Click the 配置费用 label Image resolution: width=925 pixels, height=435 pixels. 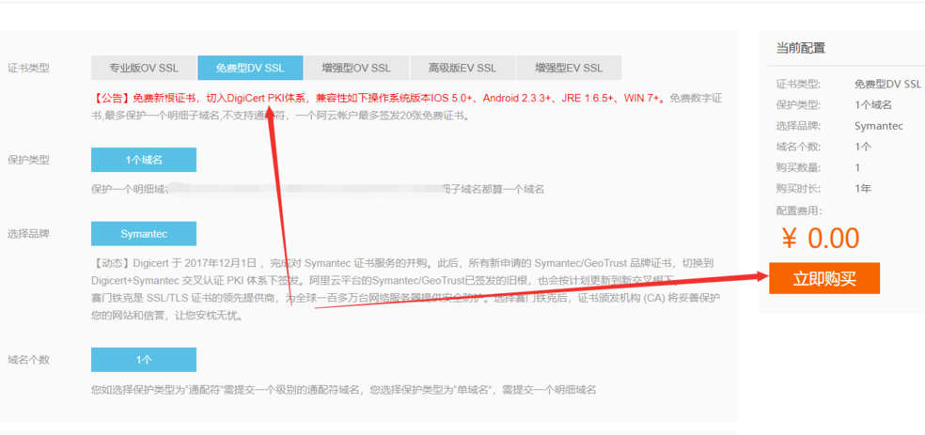(x=799, y=210)
